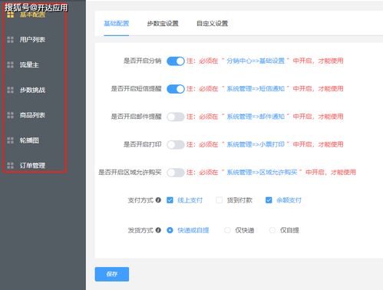The width and height of the screenshot is (383, 290).
Task: Check the 货到付款 checkbox
Action: pos(220,200)
